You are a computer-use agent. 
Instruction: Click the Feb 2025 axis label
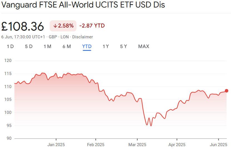96,145
